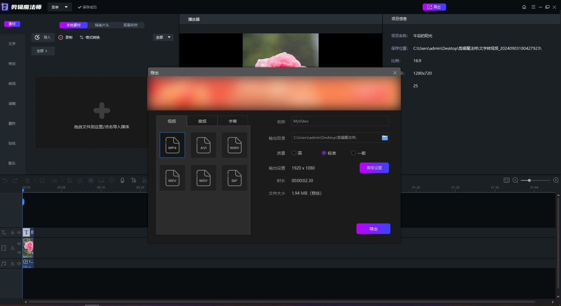Click the 名称 MyVideo name field
Image resolution: width=561 pixels, height=306 pixels.
[340, 121]
